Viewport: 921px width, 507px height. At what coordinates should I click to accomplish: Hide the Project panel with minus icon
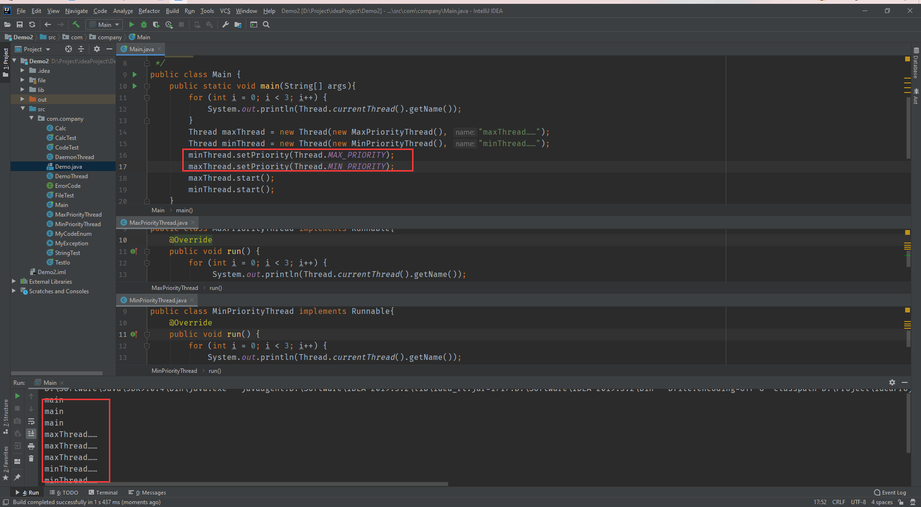tap(109, 49)
